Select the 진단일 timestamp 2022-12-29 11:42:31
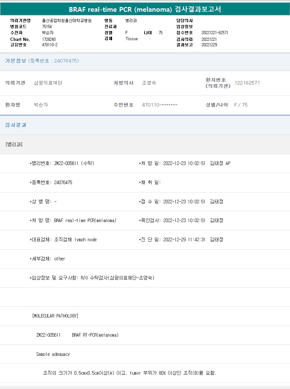290x389 pixels. pyautogui.click(x=184, y=240)
